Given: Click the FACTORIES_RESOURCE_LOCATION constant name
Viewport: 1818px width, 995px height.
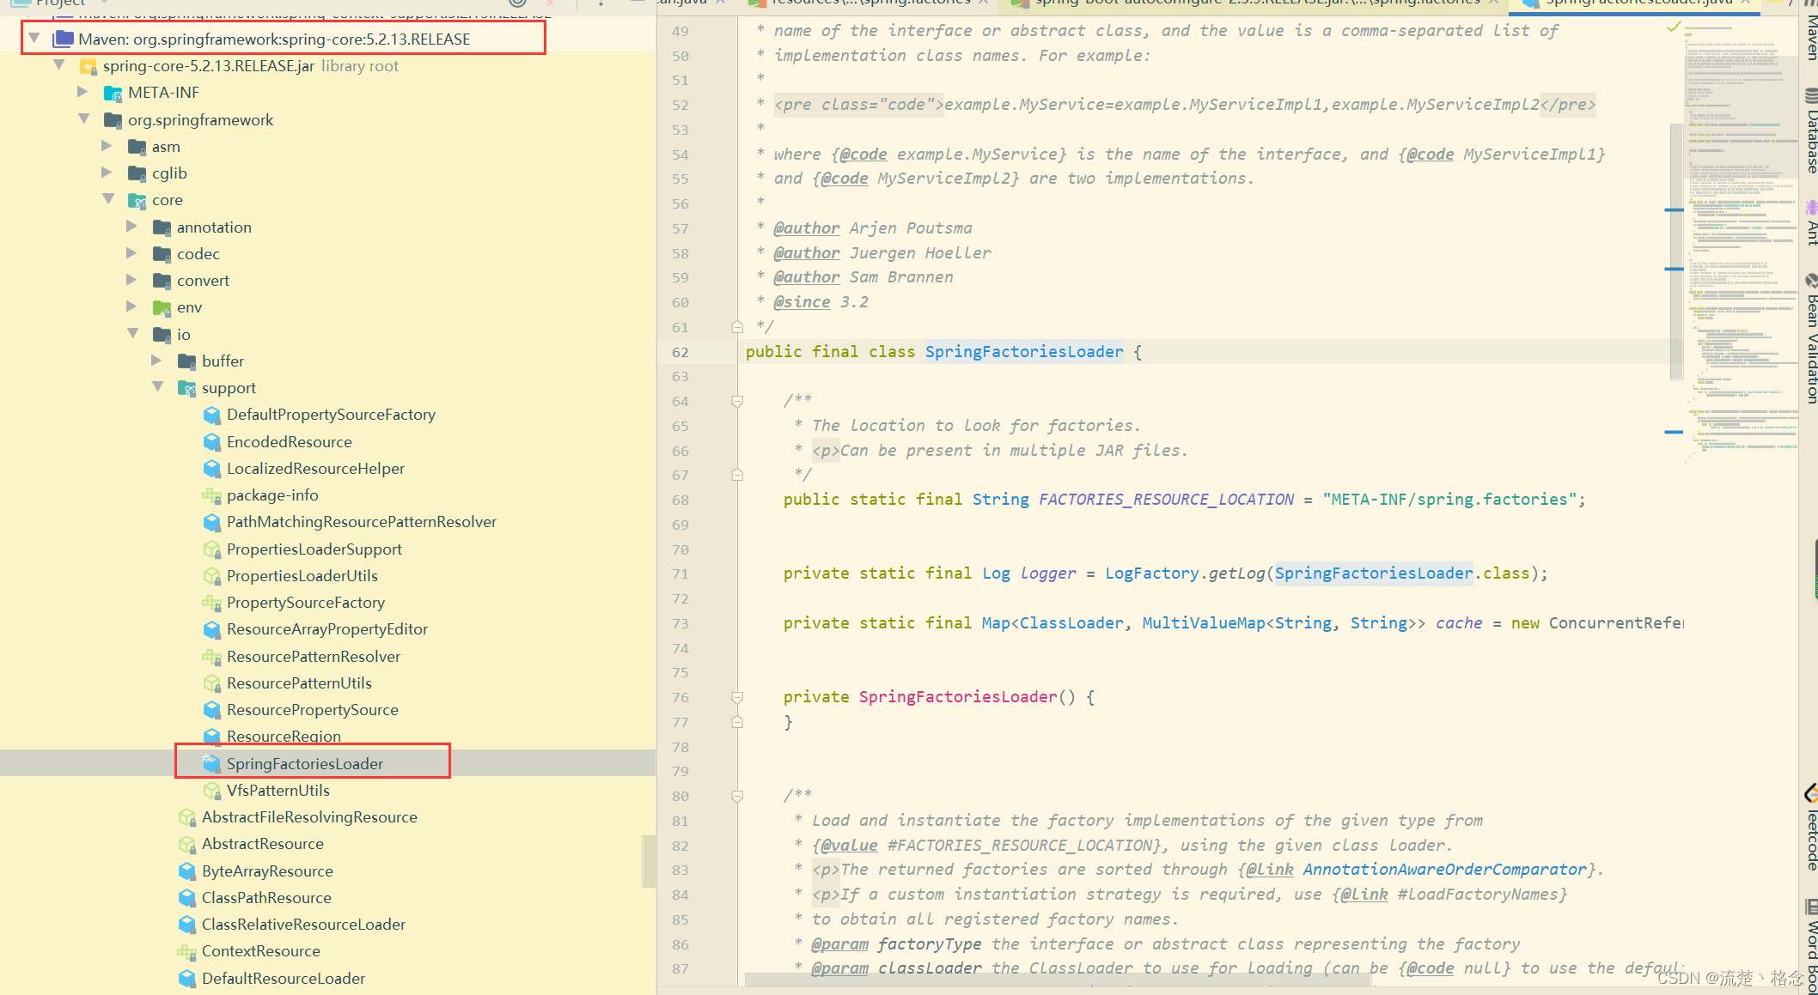Looking at the screenshot, I should 1166,500.
